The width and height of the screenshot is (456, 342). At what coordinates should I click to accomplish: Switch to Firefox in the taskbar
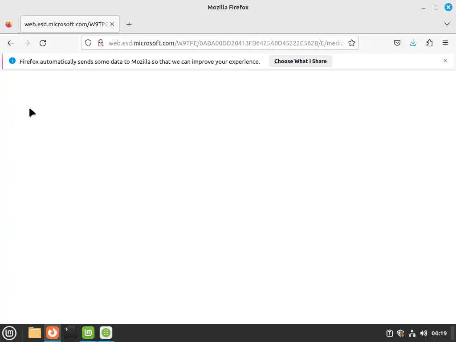pyautogui.click(x=53, y=333)
